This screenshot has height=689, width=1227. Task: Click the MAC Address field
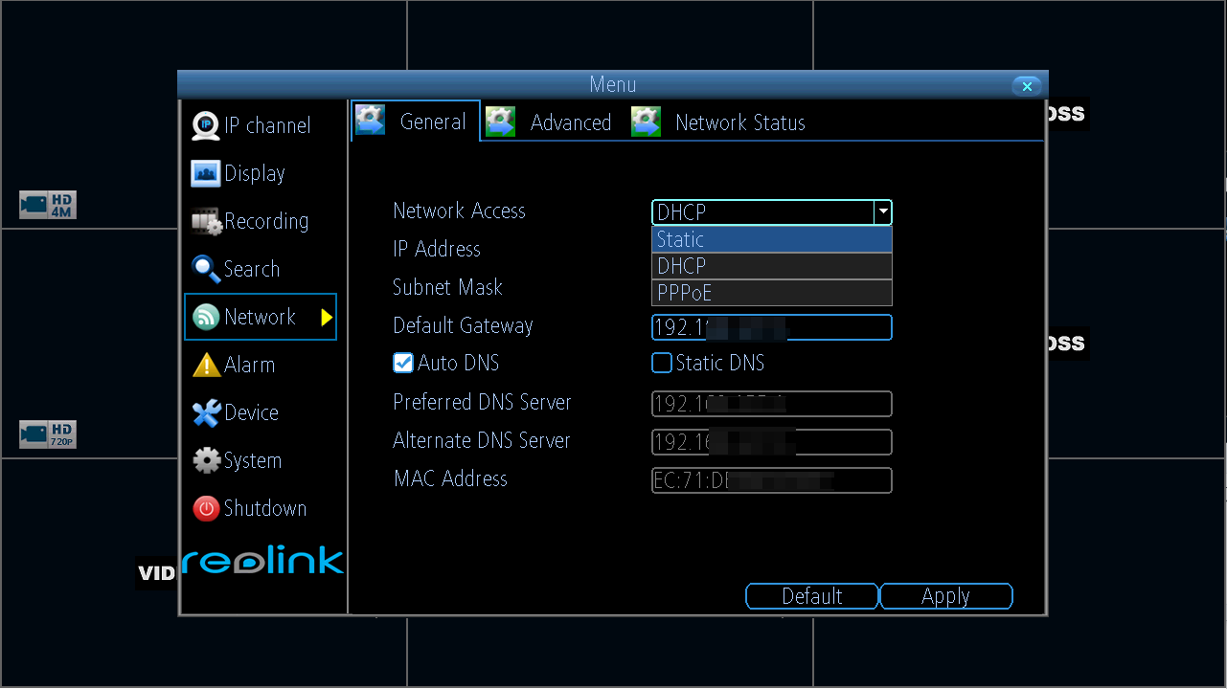pyautogui.click(x=772, y=480)
